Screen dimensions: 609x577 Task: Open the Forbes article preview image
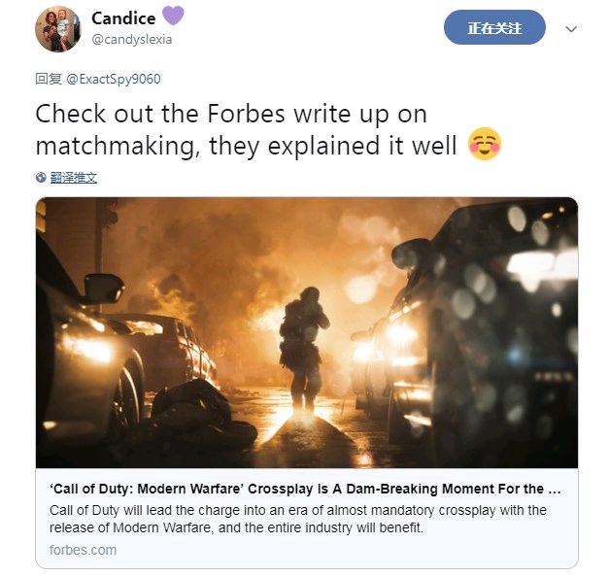(306, 332)
